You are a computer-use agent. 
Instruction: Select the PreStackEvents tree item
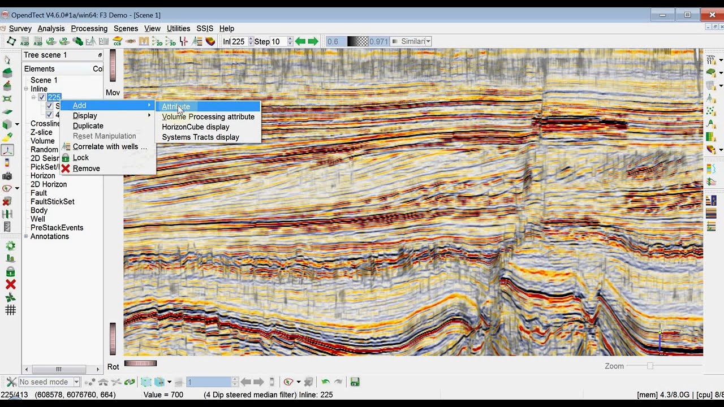coord(57,228)
